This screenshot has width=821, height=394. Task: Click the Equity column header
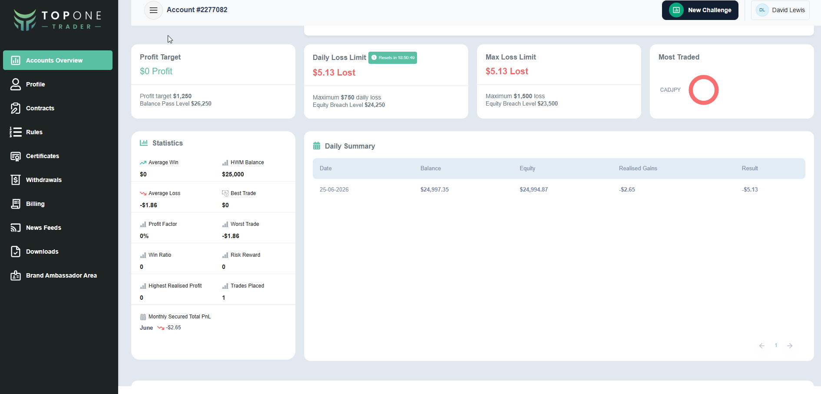[527, 169]
